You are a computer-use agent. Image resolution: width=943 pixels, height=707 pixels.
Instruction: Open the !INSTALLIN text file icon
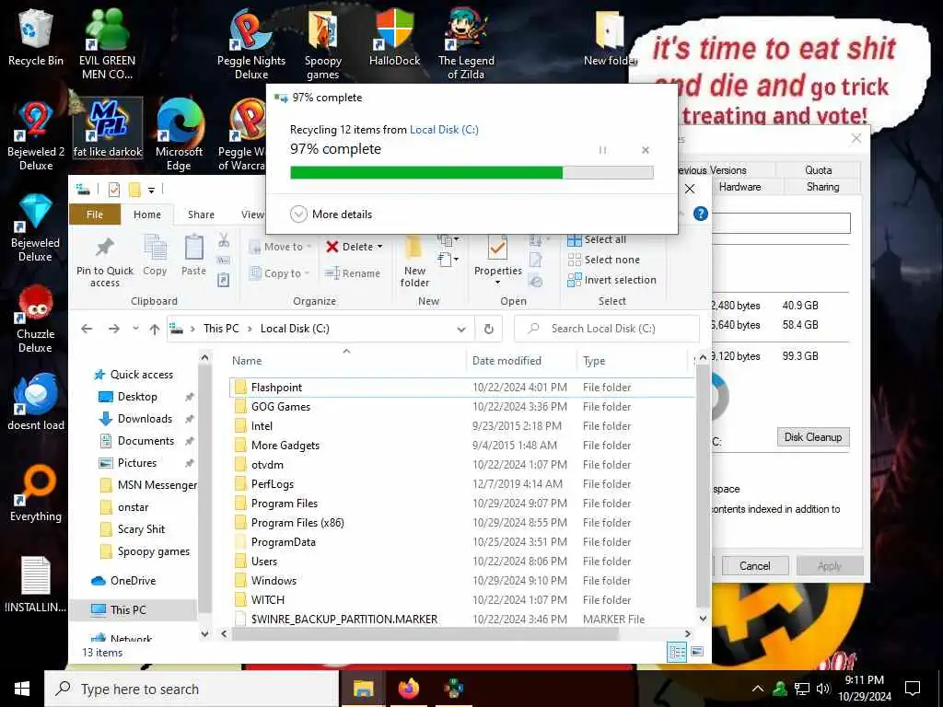click(36, 585)
